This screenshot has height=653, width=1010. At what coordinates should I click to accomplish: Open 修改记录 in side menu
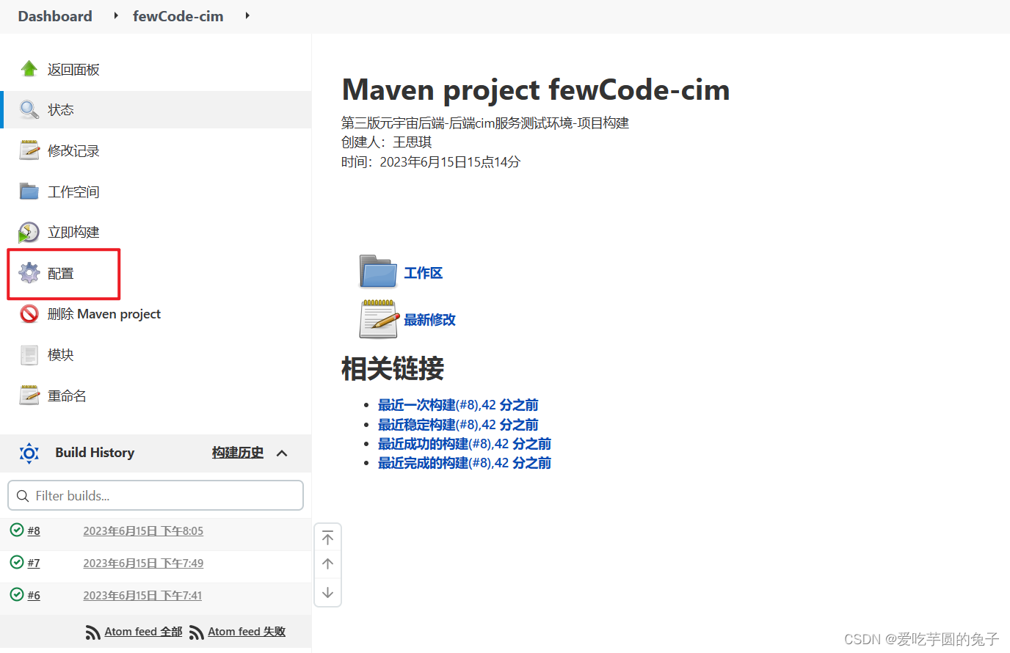[x=73, y=151]
